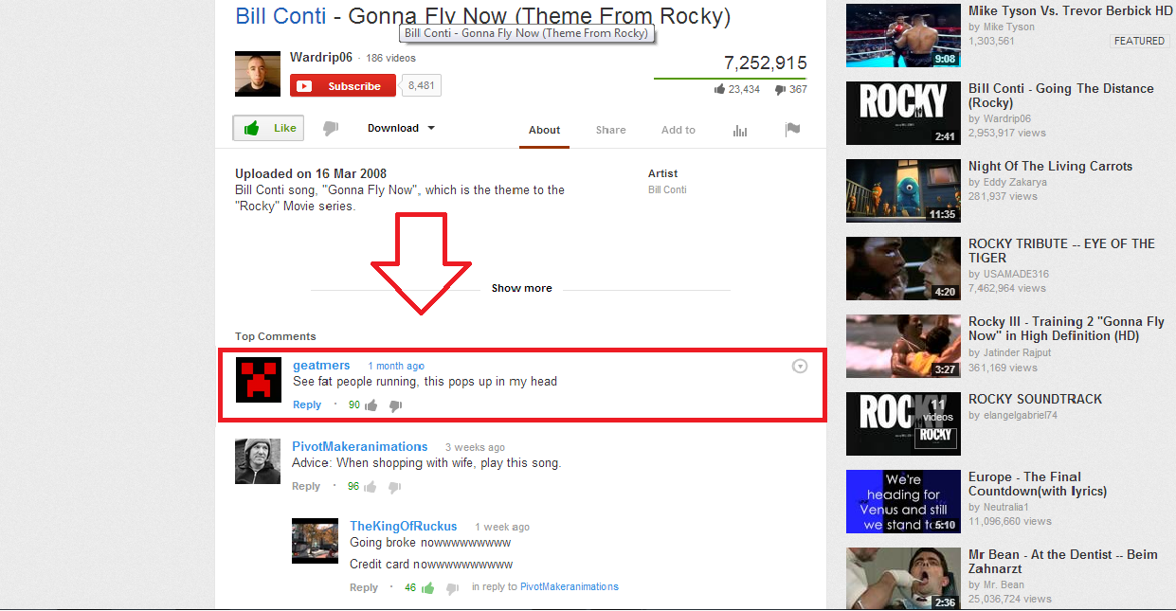Viewport: 1176px width, 611px height.
Task: Click the Subscribe button for Wardrip06
Action: click(342, 84)
